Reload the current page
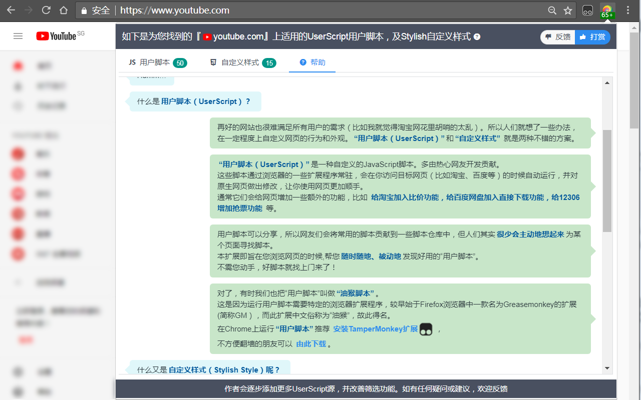Viewport: 641px width, 400px height. click(46, 10)
